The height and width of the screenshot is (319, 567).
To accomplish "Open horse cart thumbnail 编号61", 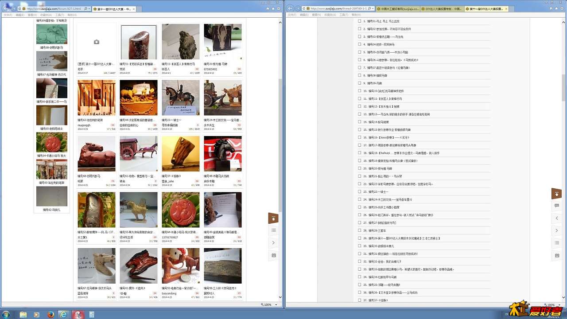I will (x=138, y=154).
